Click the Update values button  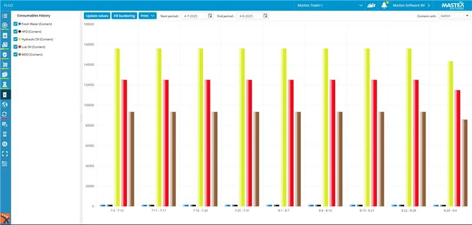(x=97, y=16)
